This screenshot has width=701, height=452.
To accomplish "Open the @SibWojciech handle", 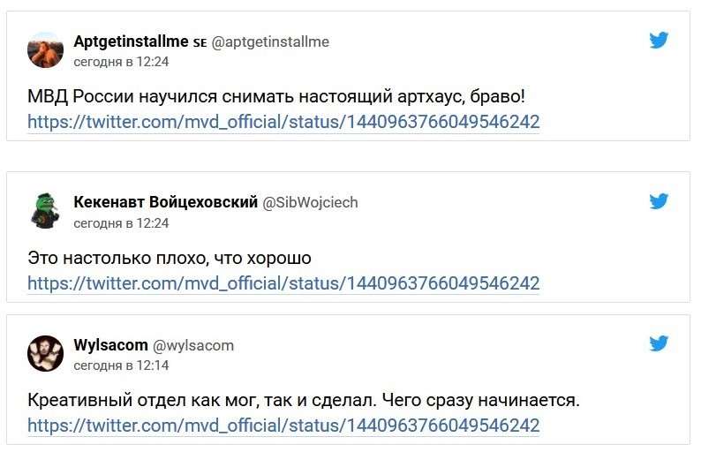I will click(x=310, y=202).
